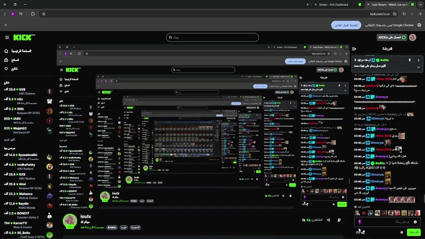Go to Home page in sidebar

coord(18,51)
